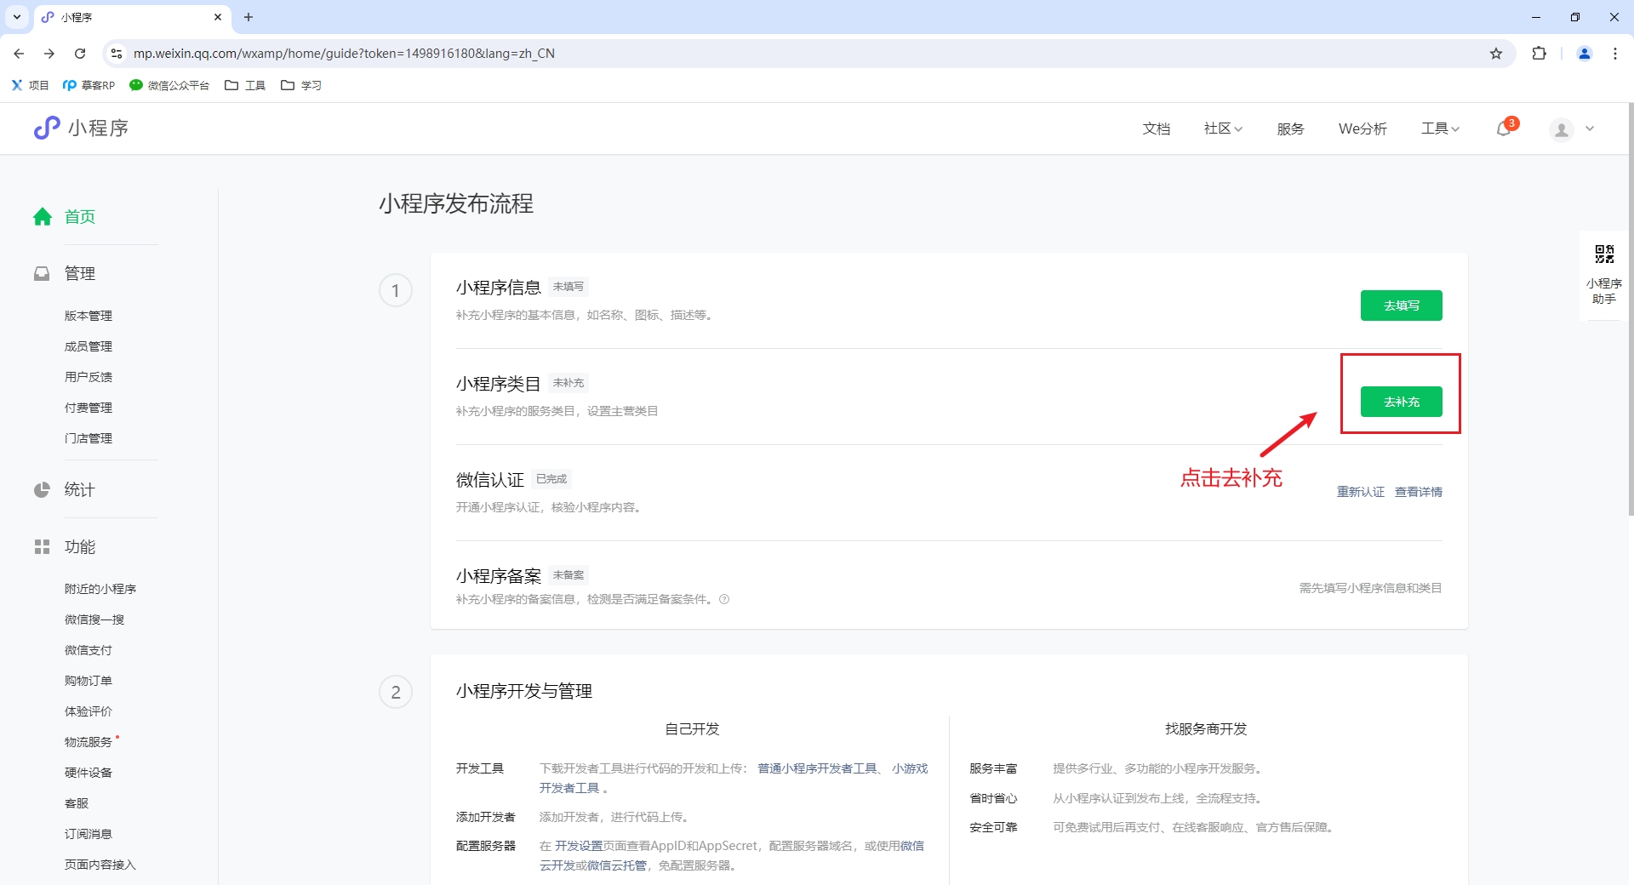Open the 开发设置 link
This screenshot has width=1634, height=885.
579,846
